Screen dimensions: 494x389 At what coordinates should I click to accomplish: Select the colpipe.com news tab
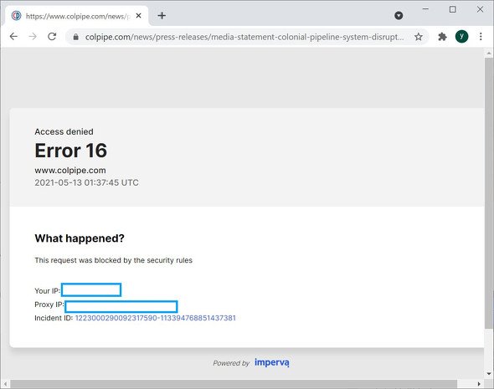76,16
